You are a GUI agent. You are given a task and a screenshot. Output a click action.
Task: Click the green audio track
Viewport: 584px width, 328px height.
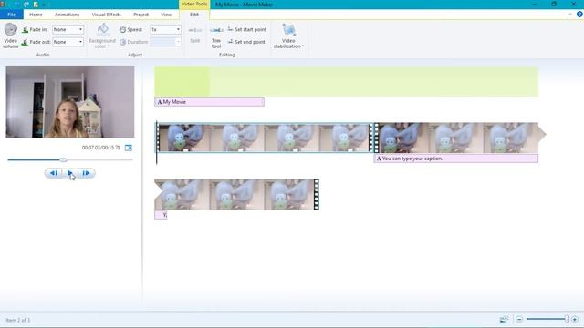point(347,81)
